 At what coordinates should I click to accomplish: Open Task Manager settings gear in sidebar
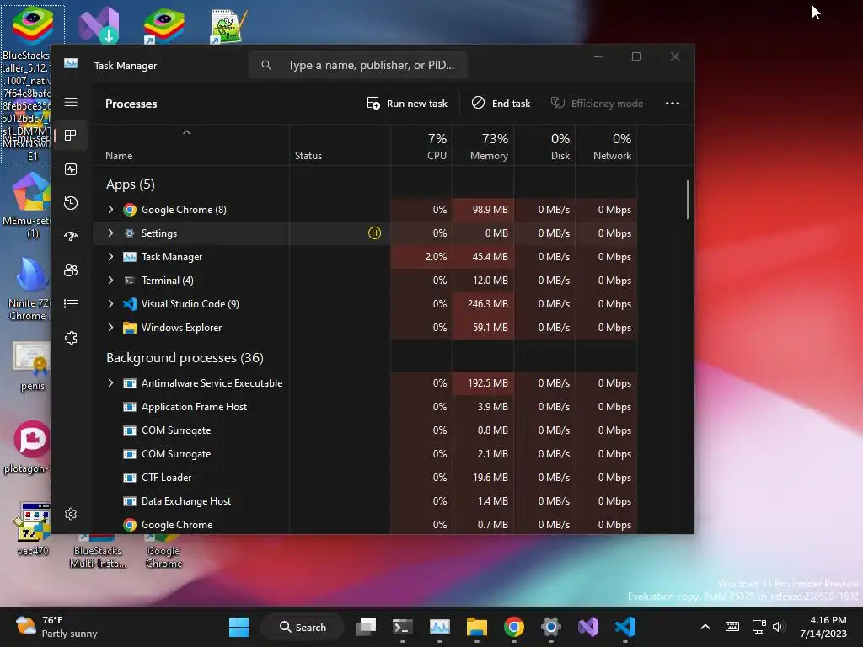pos(71,514)
